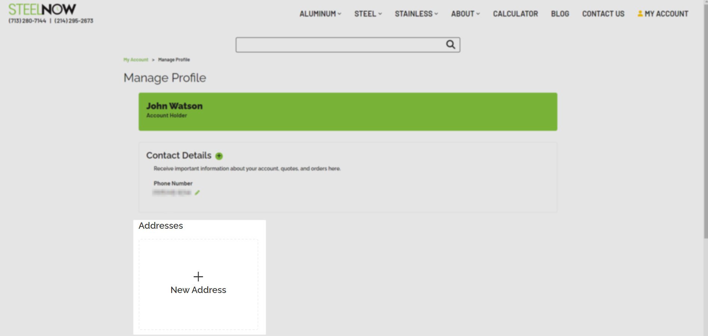Expand the Stainless menu

(416, 14)
